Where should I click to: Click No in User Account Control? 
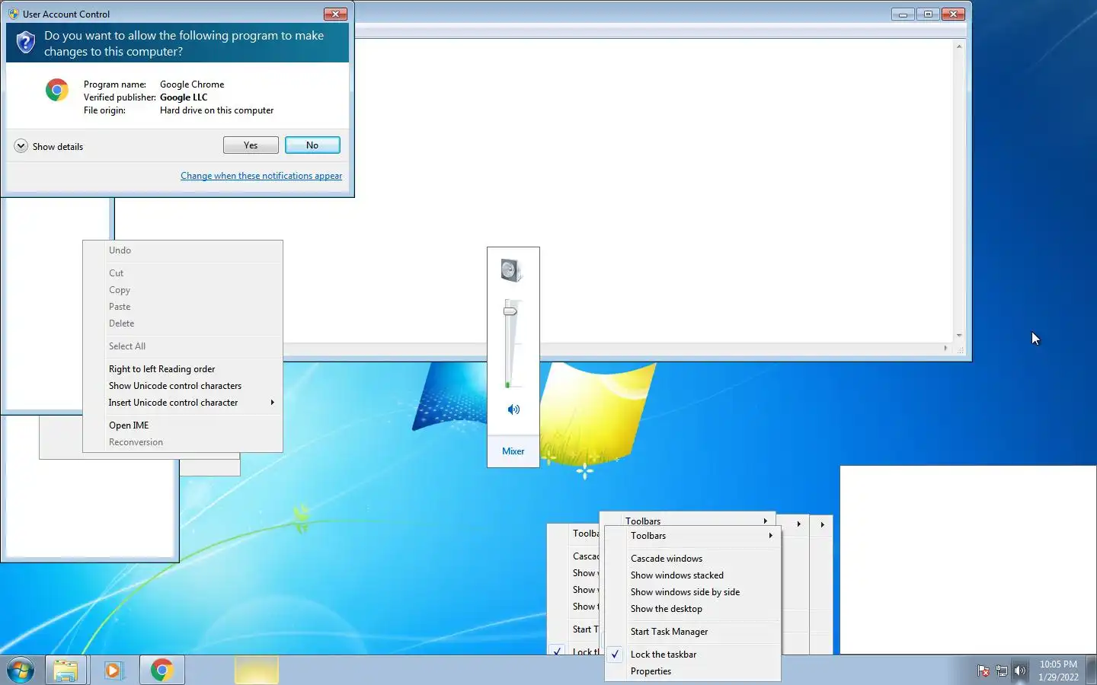(312, 145)
